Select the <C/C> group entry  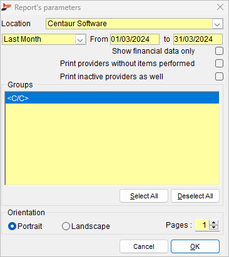[112, 98]
